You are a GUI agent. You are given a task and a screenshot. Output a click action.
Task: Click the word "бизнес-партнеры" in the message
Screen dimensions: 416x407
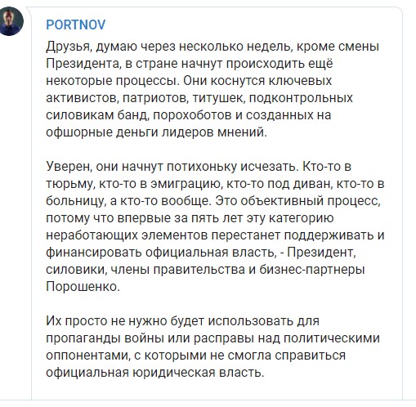tap(312, 270)
